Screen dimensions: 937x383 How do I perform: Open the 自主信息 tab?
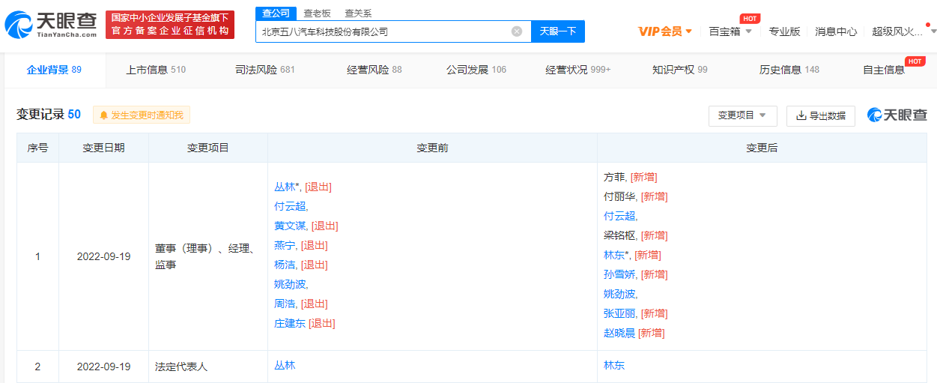coord(884,70)
